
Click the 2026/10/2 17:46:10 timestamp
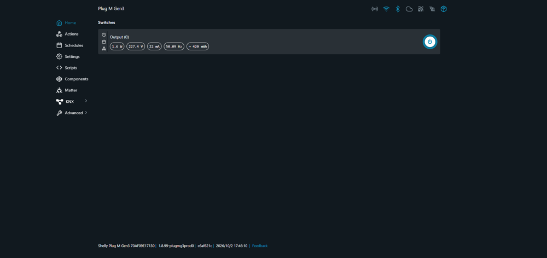(x=231, y=246)
